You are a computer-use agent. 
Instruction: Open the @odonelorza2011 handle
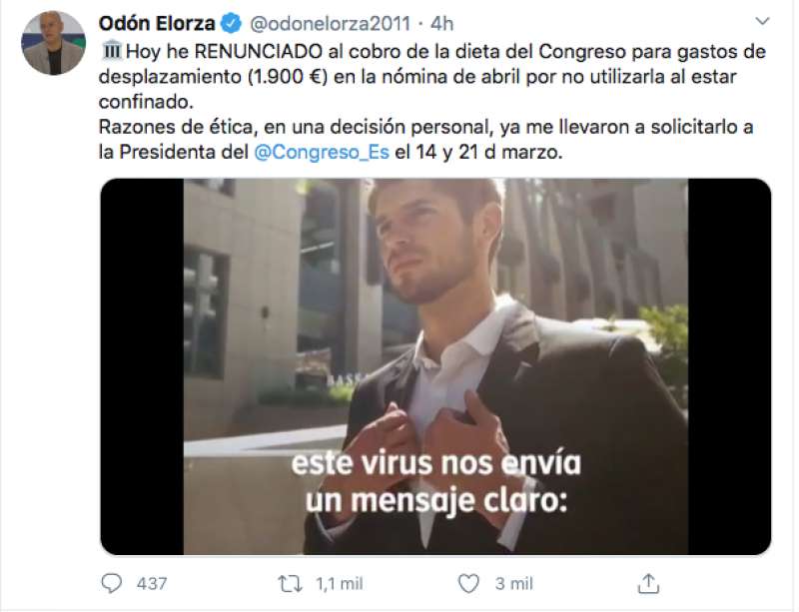pyautogui.click(x=330, y=23)
